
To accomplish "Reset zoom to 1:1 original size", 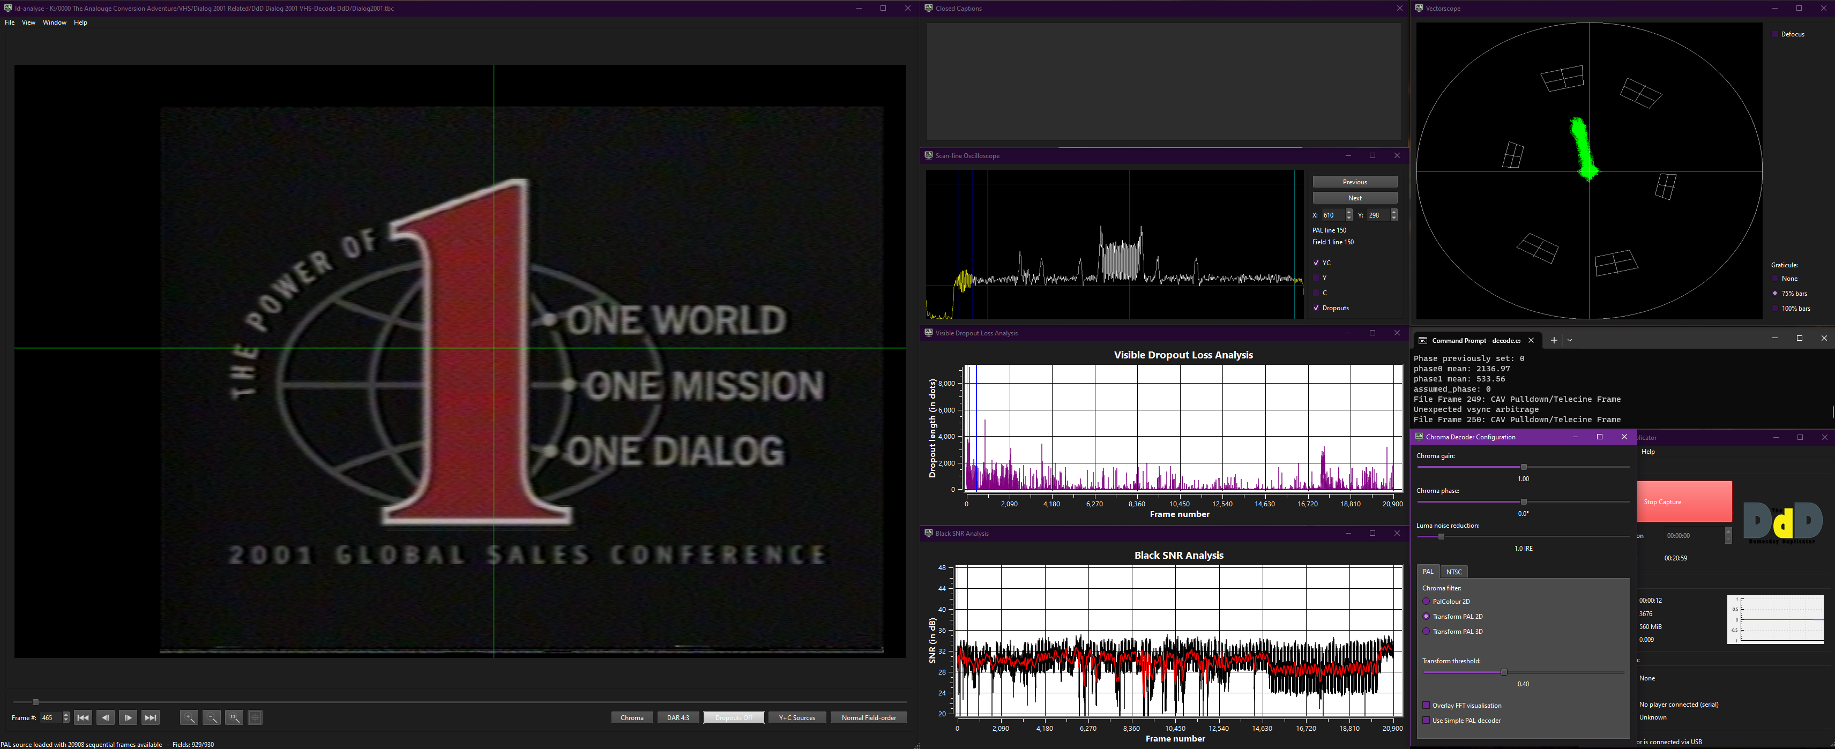I will [234, 718].
